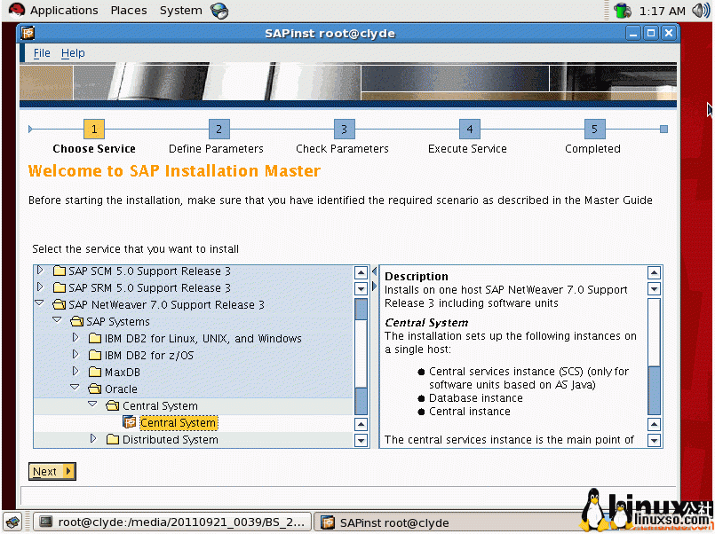Click the SAP Systems folder icon

tap(76, 321)
